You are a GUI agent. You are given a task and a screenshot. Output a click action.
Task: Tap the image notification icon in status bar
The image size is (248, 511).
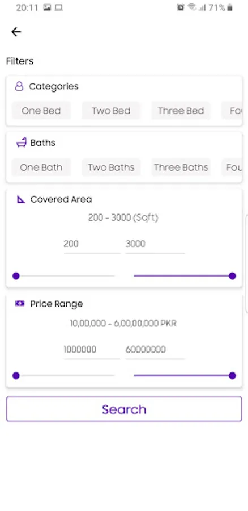[x=47, y=7]
